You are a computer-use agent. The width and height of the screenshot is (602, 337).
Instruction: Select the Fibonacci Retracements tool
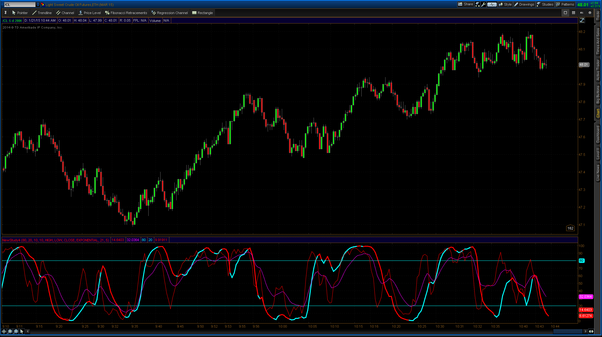126,13
